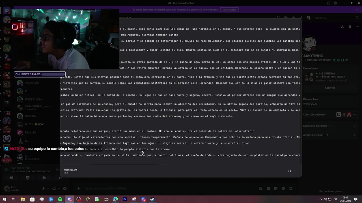Expand Amigos en común — 9
Image resolution: width=362 pixels, height=203 pixels.
coord(329,135)
